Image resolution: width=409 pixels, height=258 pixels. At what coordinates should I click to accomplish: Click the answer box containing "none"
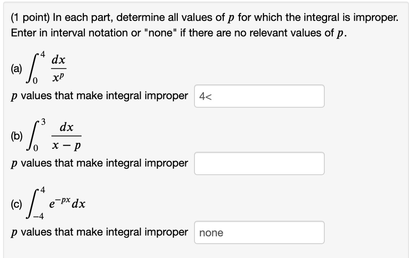[259, 232]
